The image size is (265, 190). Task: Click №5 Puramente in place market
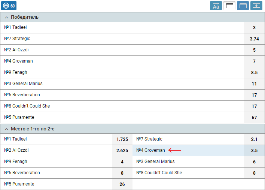[x=19, y=184]
